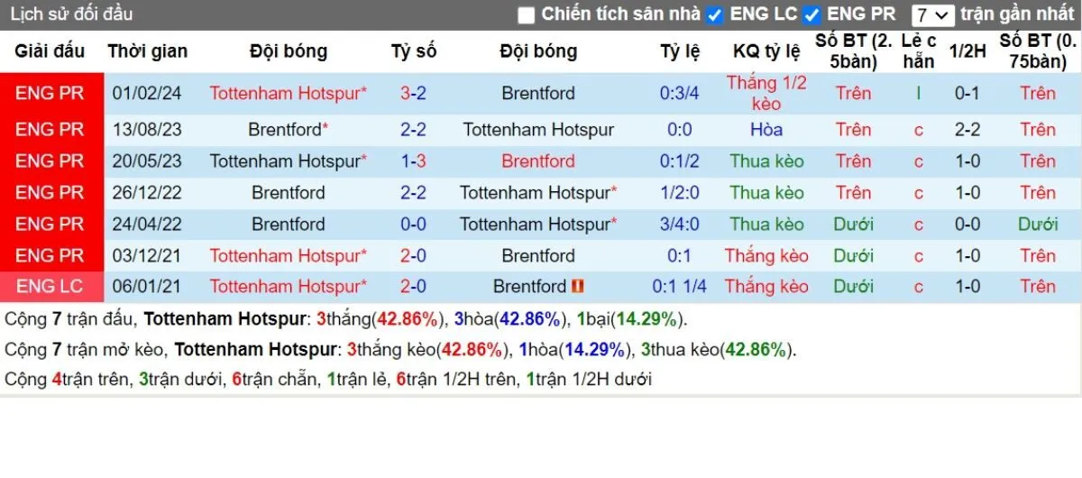1082x478 pixels.
Task: Click the 0-0 score of the 24/04/22 match
Action: pos(413,225)
